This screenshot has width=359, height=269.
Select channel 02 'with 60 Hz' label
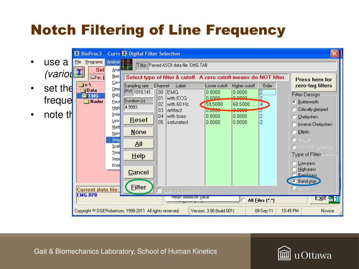click(x=178, y=104)
